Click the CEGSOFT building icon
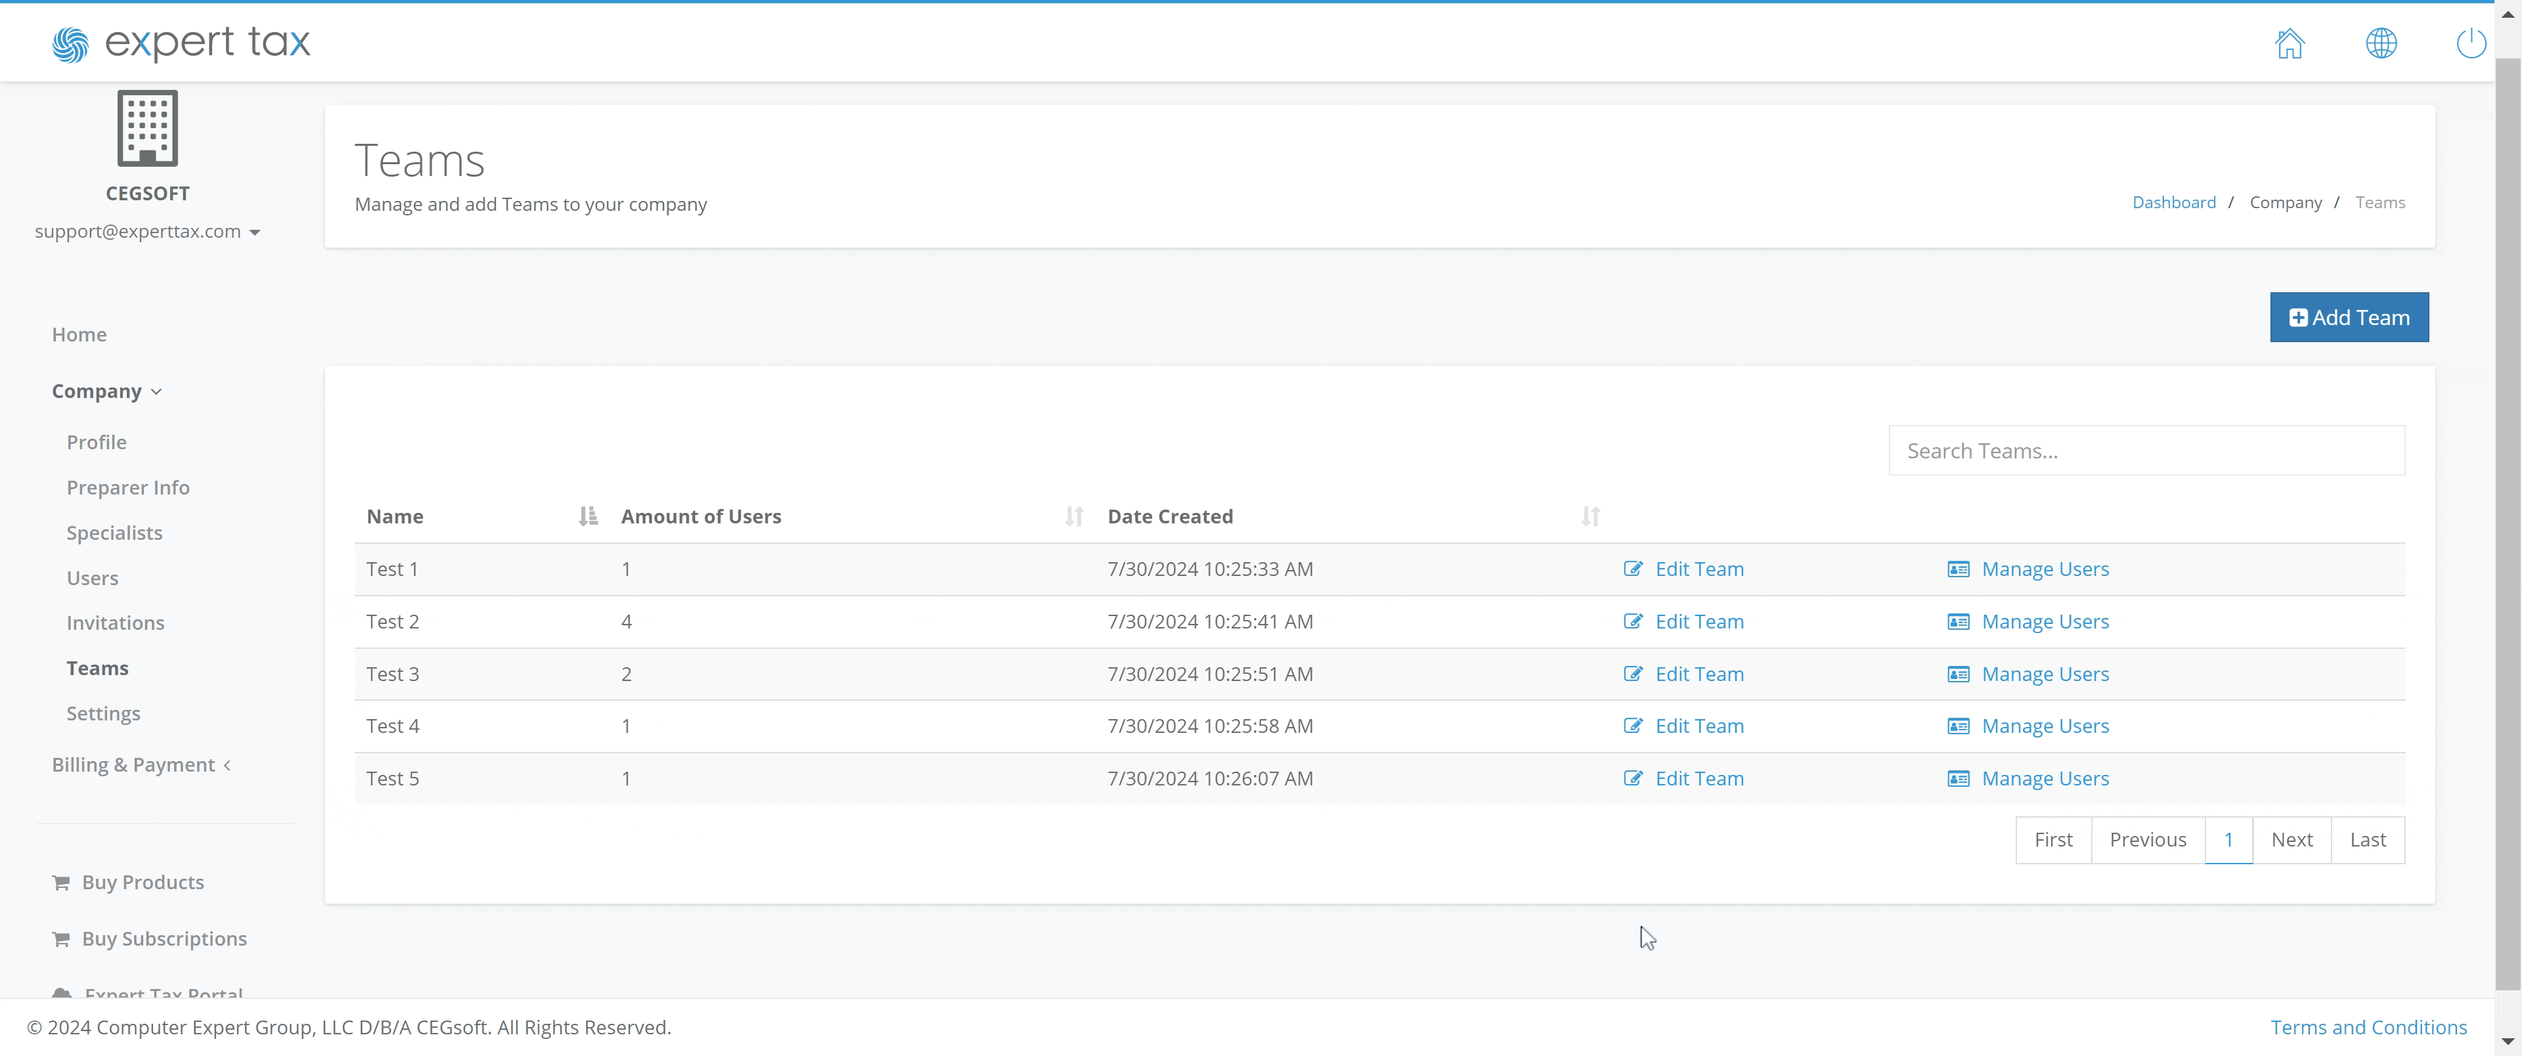2522x1056 pixels. coord(148,128)
